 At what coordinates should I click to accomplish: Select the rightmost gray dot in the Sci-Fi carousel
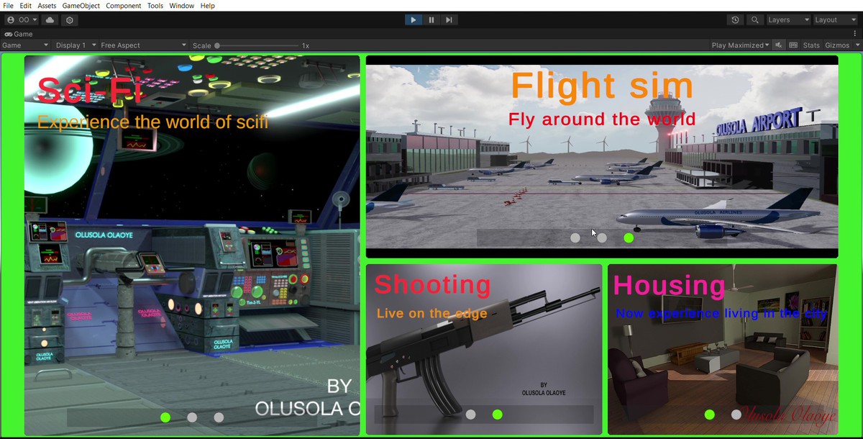[x=219, y=417]
